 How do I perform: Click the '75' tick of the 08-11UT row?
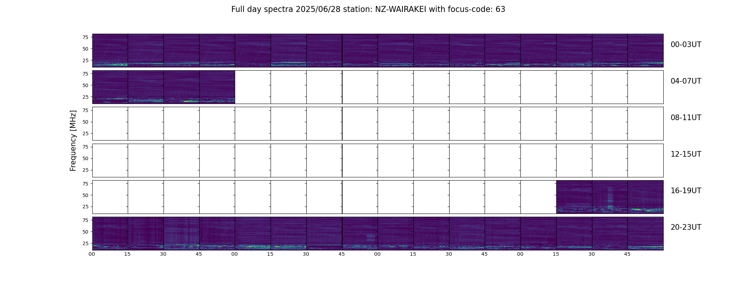pyautogui.click(x=85, y=110)
